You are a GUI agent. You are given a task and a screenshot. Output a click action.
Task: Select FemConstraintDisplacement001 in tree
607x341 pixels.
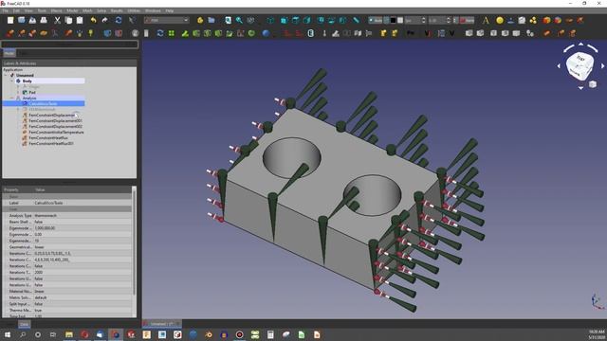tap(55, 120)
